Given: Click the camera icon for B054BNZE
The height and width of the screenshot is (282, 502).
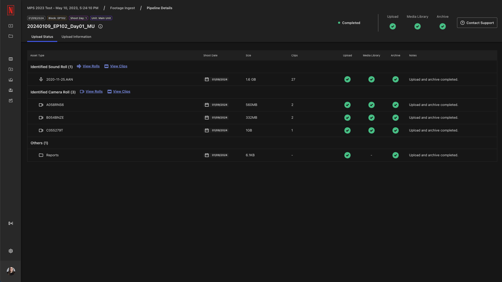Looking at the screenshot, I should (41, 118).
